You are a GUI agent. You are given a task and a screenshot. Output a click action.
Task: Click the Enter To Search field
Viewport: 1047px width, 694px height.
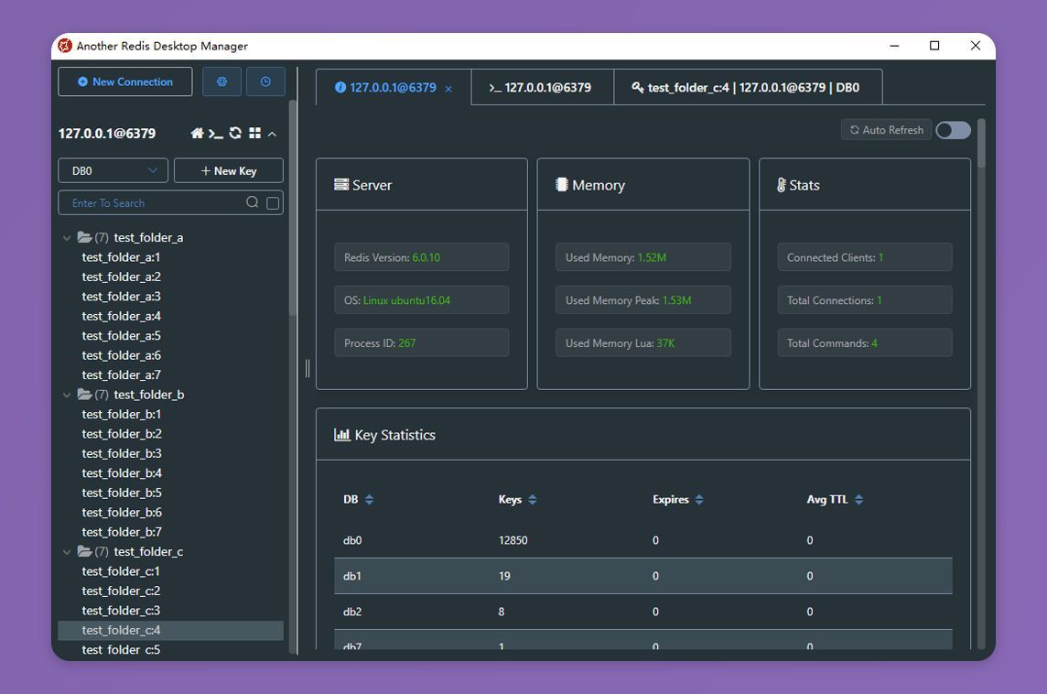click(x=154, y=203)
